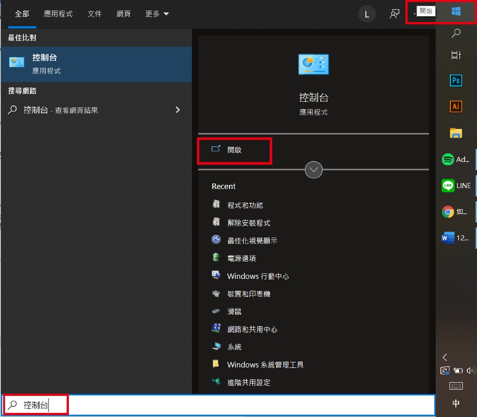Image resolution: width=477 pixels, height=417 pixels.
Task: Open recent item 最佳化視覺顯示
Action: pyautogui.click(x=252, y=241)
